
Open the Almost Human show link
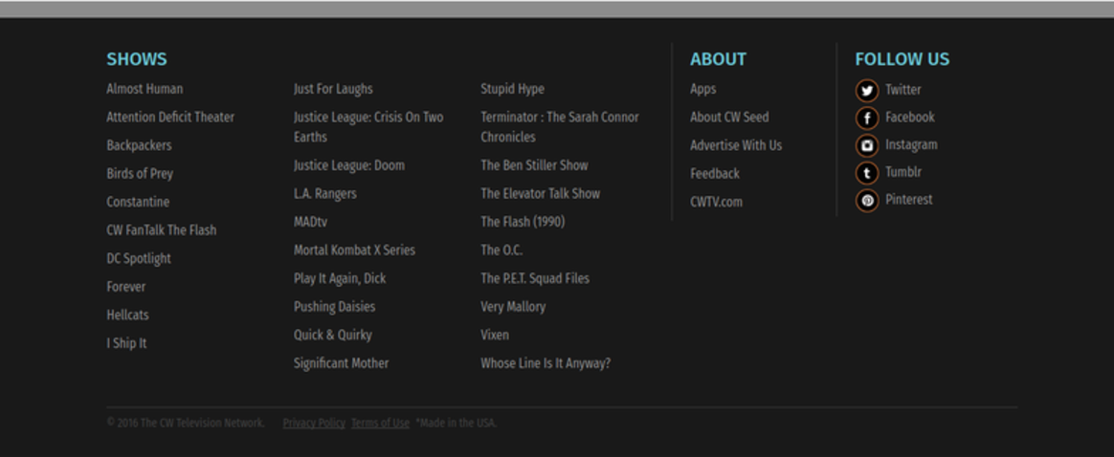pos(145,89)
